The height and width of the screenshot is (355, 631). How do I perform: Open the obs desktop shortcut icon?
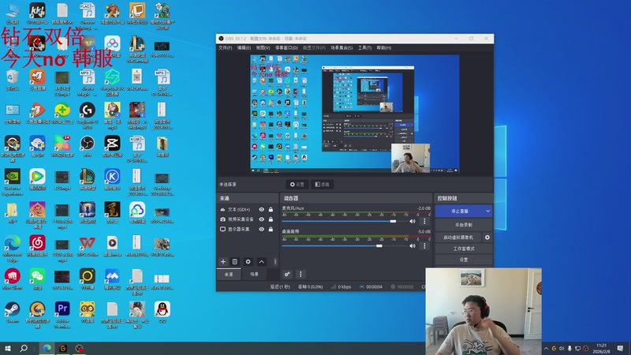click(x=87, y=147)
